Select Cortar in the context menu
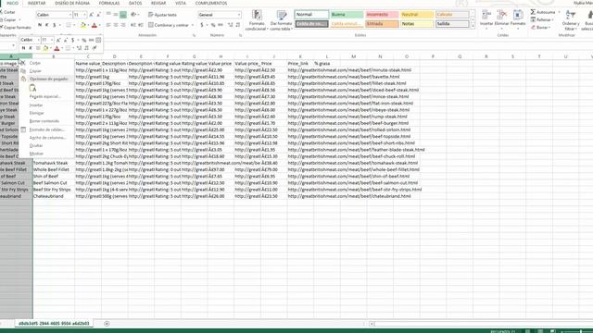The image size is (593, 333). pos(35,63)
